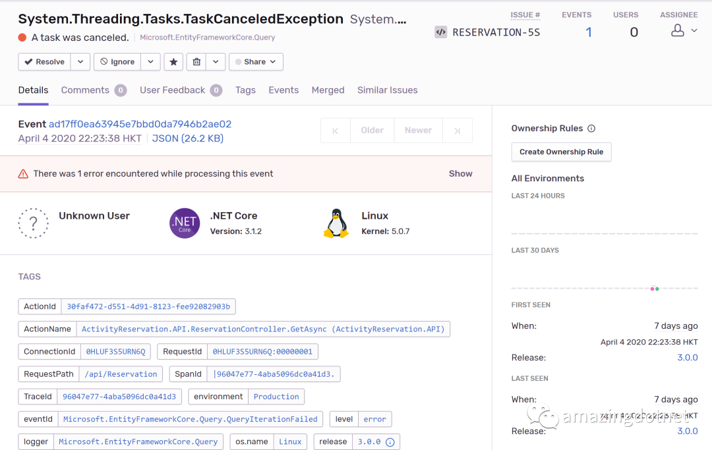Show the event processing error details
This screenshot has height=450, width=712.
pos(460,174)
